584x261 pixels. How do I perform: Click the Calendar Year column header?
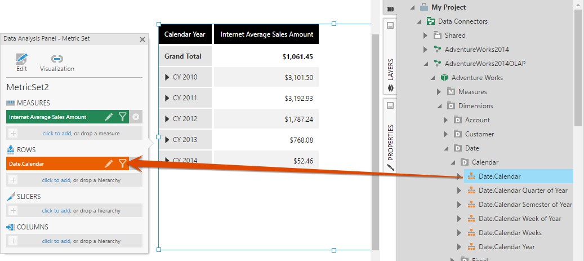pyautogui.click(x=185, y=34)
